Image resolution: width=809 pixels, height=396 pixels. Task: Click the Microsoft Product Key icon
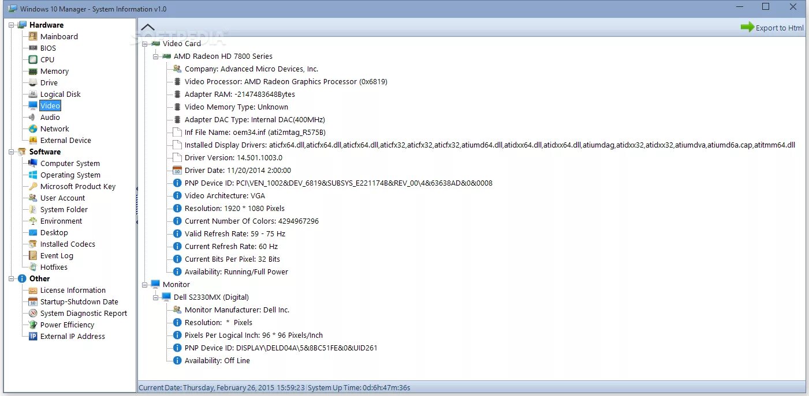pos(33,186)
